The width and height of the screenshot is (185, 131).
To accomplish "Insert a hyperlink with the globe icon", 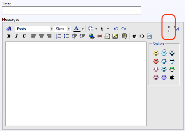I will pyautogui.click(x=92, y=36).
